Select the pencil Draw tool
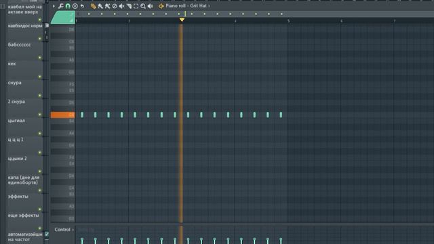This screenshot has width=434, height=244. click(94, 6)
